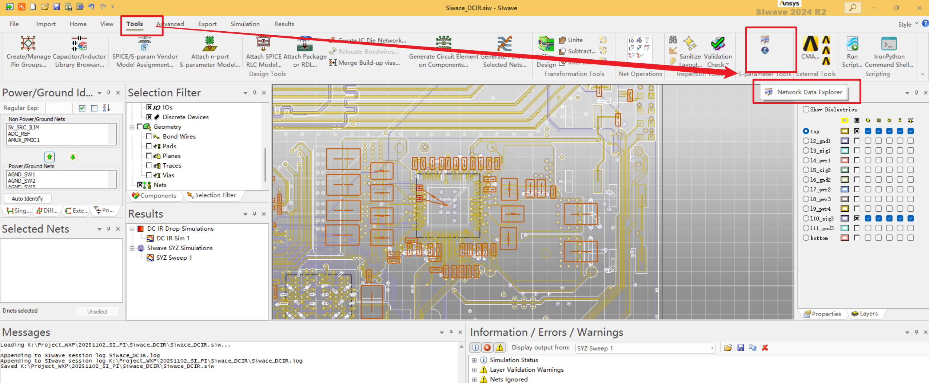This screenshot has height=383, width=929.
Task: Switch to the Simulation ribbon tab
Action: (245, 24)
